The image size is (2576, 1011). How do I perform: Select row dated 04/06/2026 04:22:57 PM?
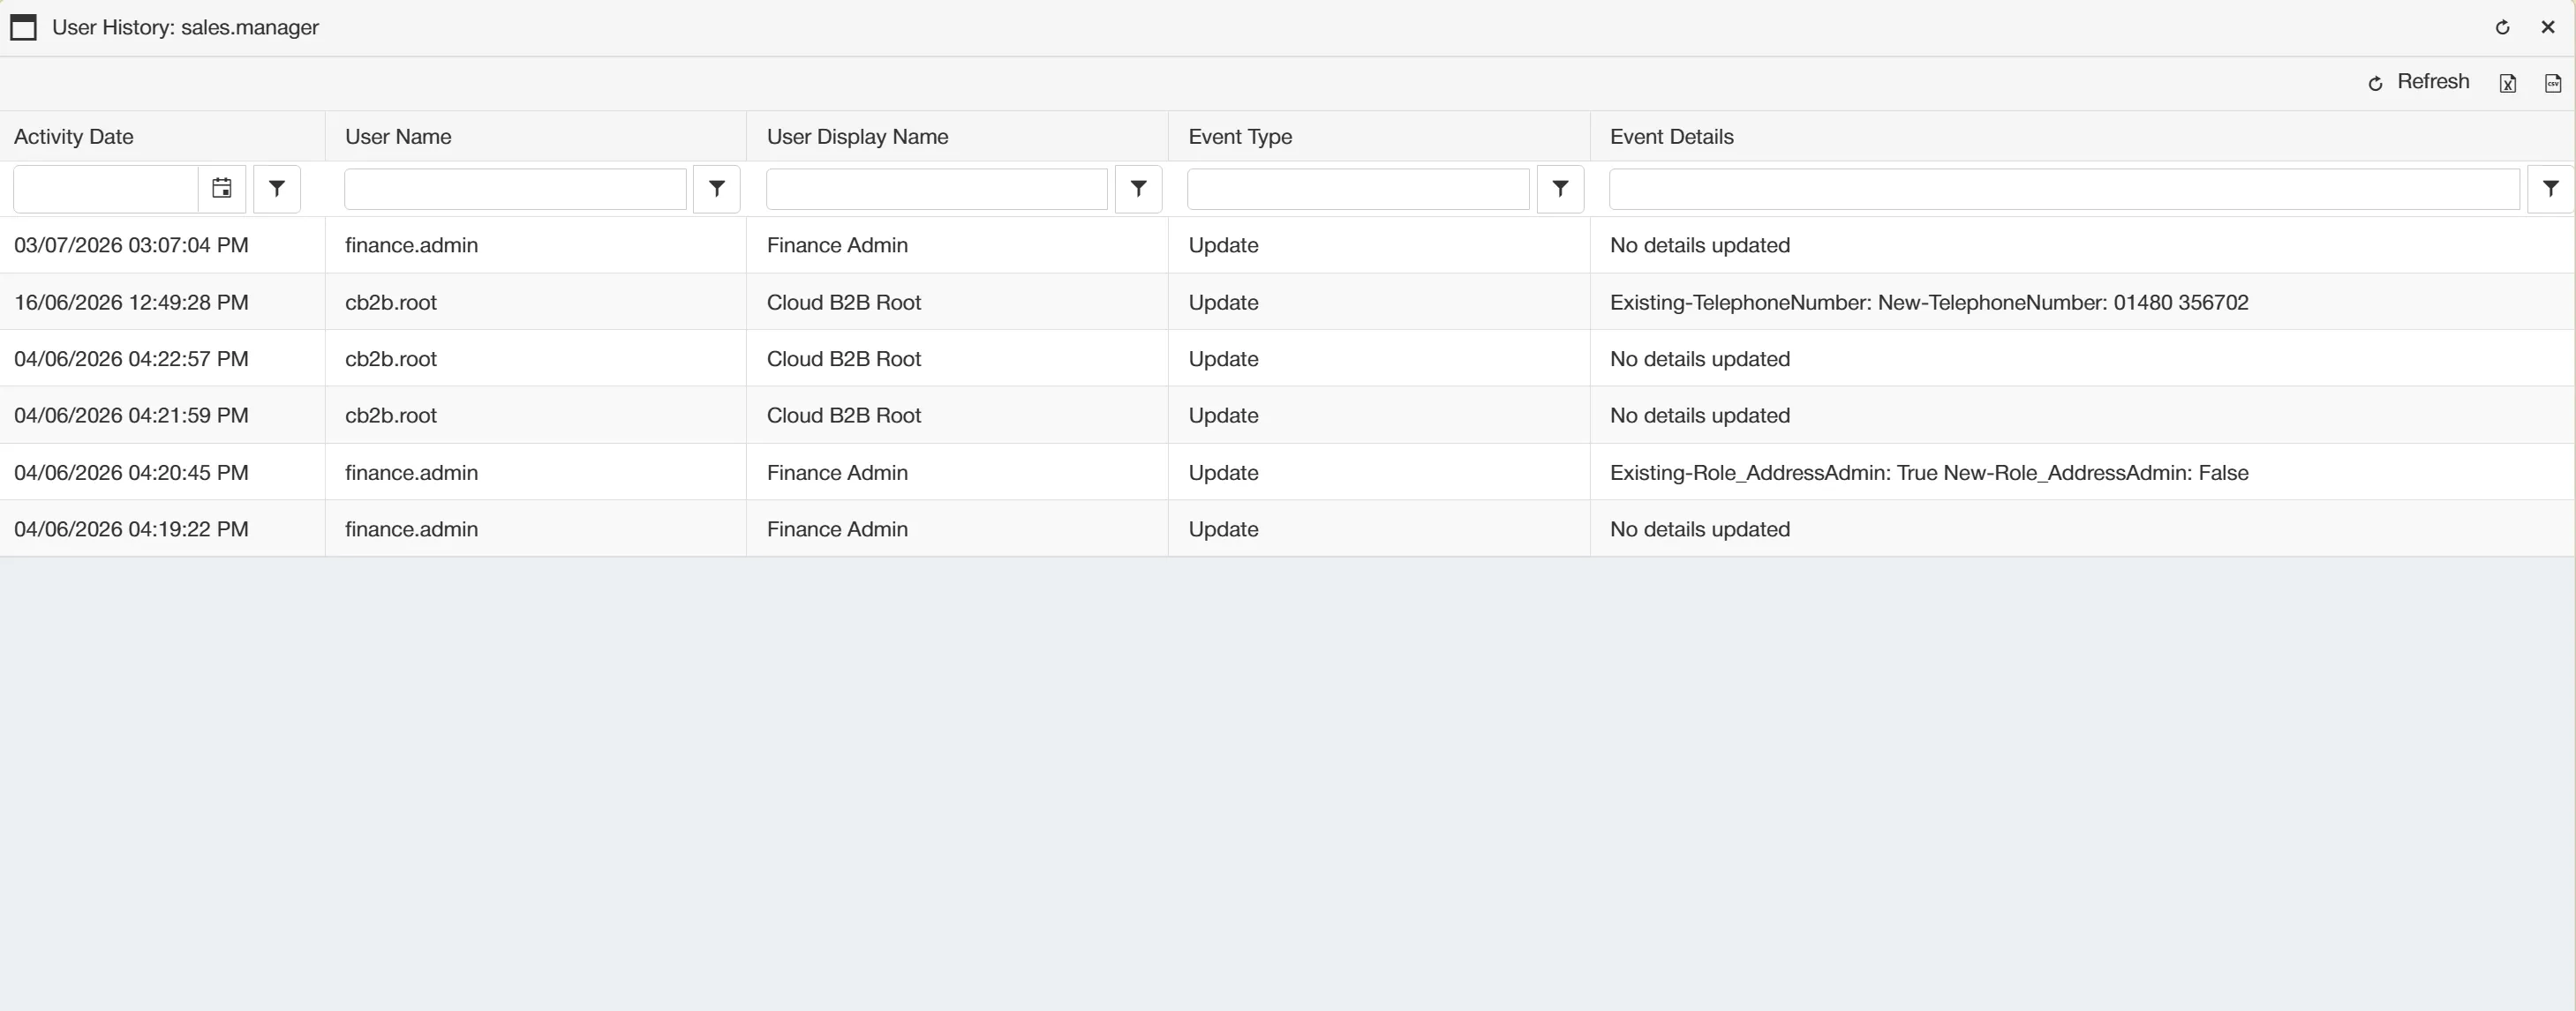click(x=1288, y=359)
